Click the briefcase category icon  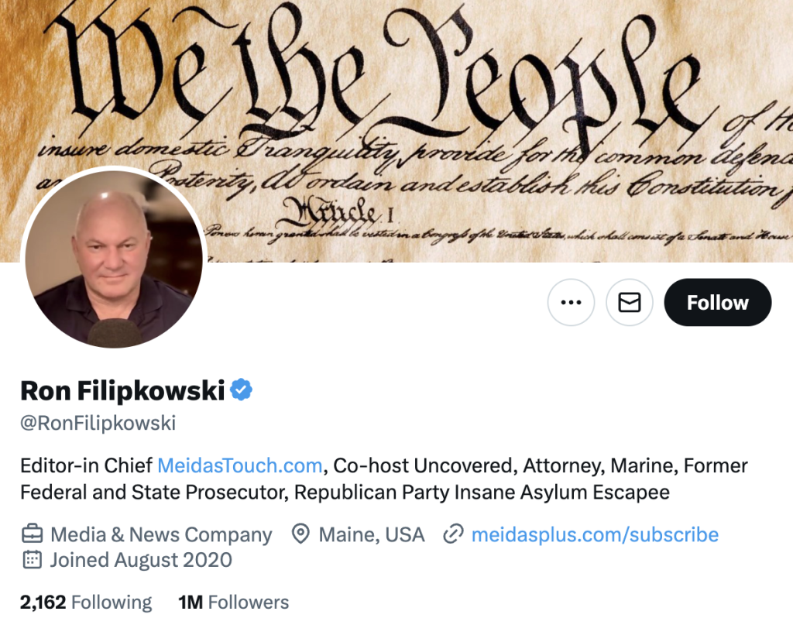click(32, 534)
